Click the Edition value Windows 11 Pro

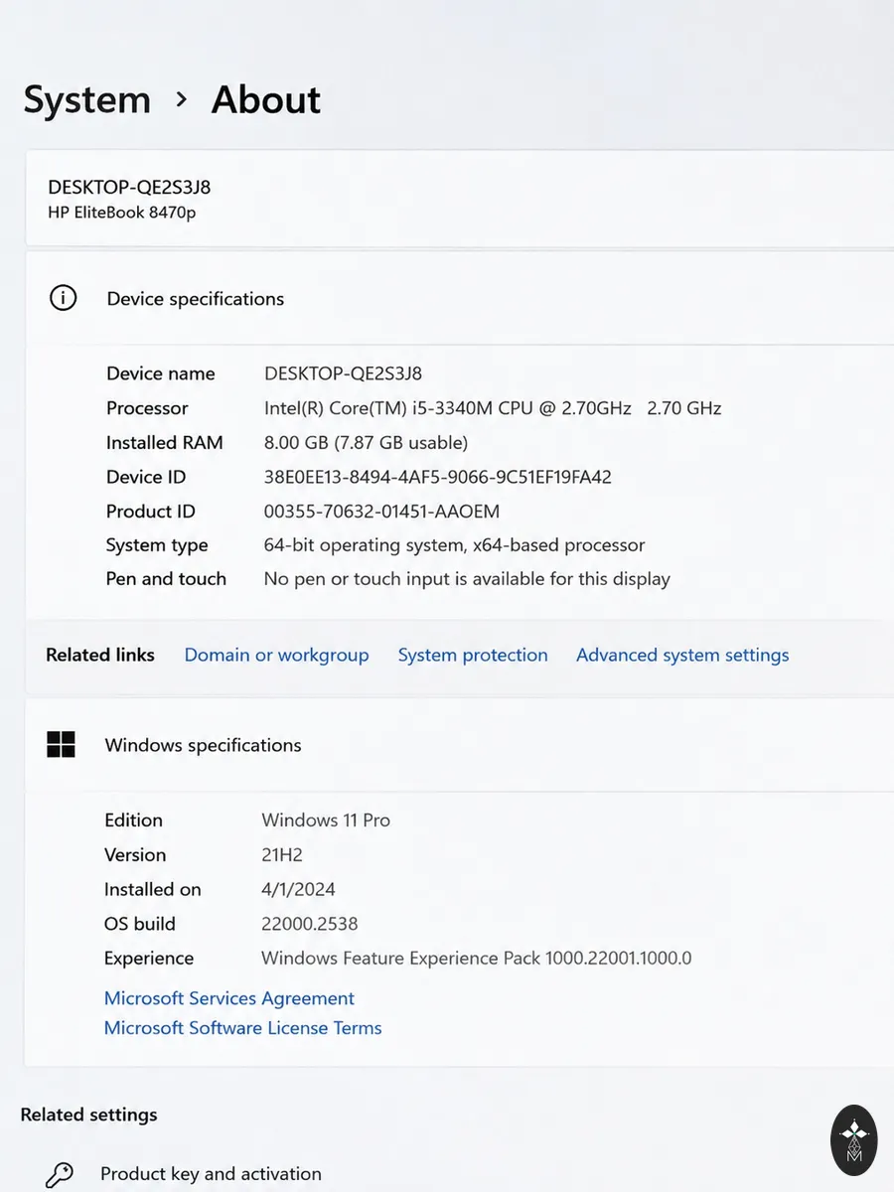click(x=326, y=820)
